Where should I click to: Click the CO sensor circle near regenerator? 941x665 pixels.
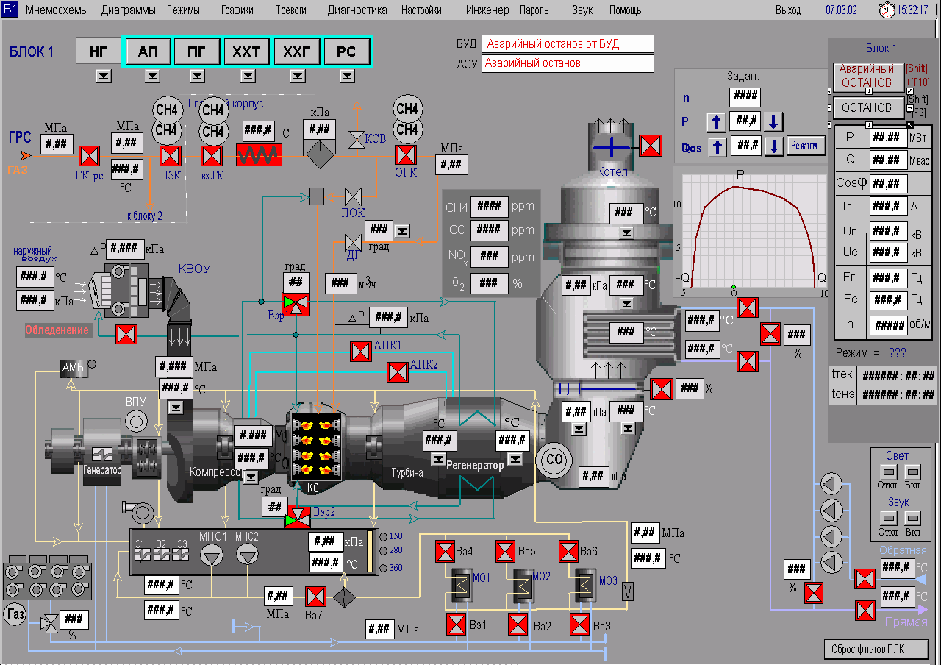555,460
